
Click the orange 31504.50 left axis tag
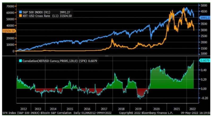pos(8,31)
